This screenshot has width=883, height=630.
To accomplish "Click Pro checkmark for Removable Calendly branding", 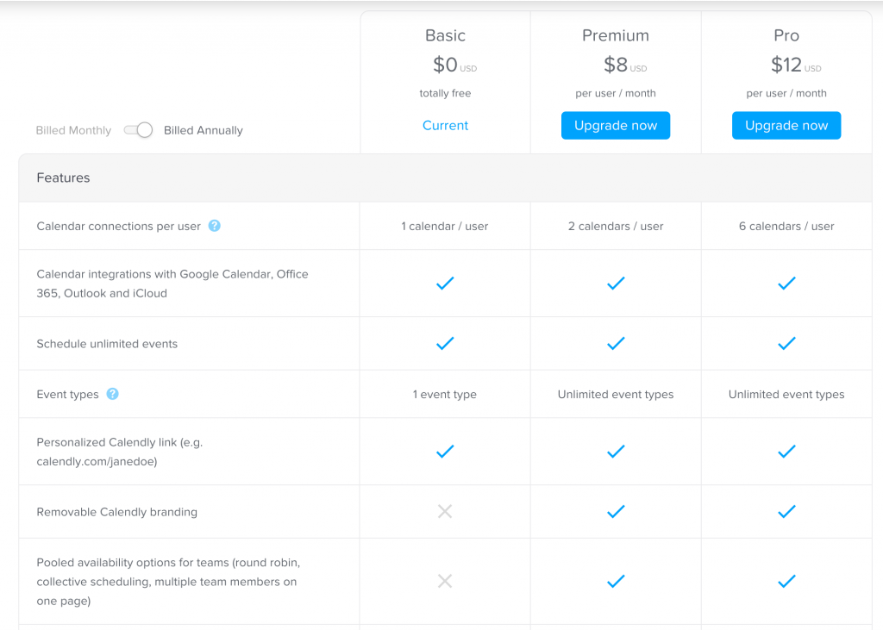I will point(786,512).
